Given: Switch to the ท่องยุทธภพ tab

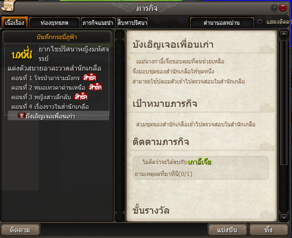Looking at the screenshot, I should pyautogui.click(x=54, y=23).
